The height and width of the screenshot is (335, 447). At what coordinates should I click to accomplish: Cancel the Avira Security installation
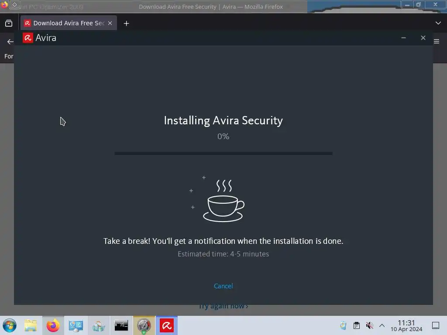click(x=223, y=286)
